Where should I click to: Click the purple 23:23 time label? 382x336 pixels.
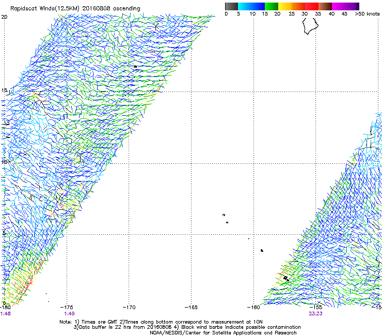[316, 314]
